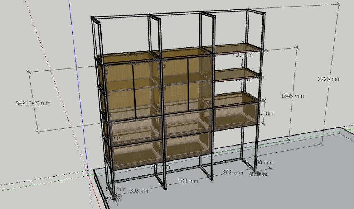Select the 2725 mm height dimension label
Viewport: 354px width, 209px height.
click(x=329, y=79)
